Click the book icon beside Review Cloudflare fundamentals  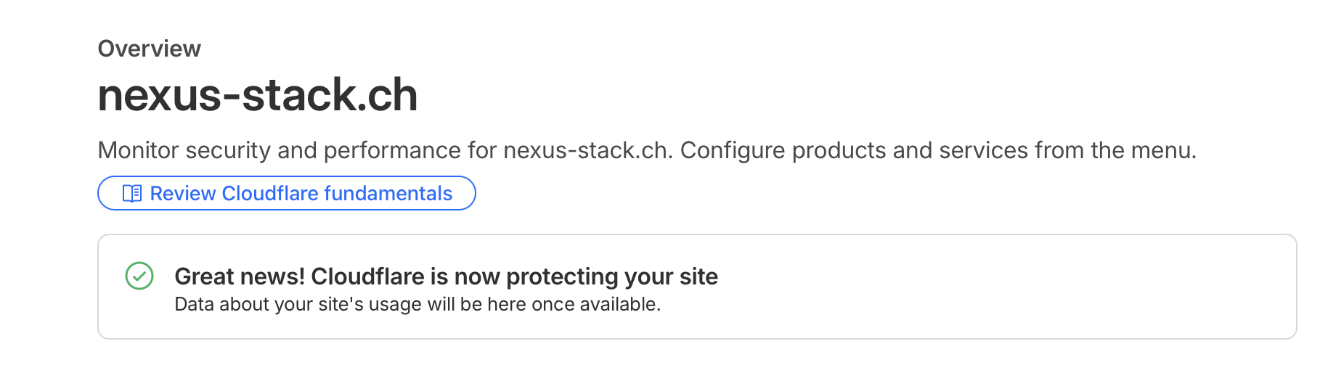tap(132, 194)
